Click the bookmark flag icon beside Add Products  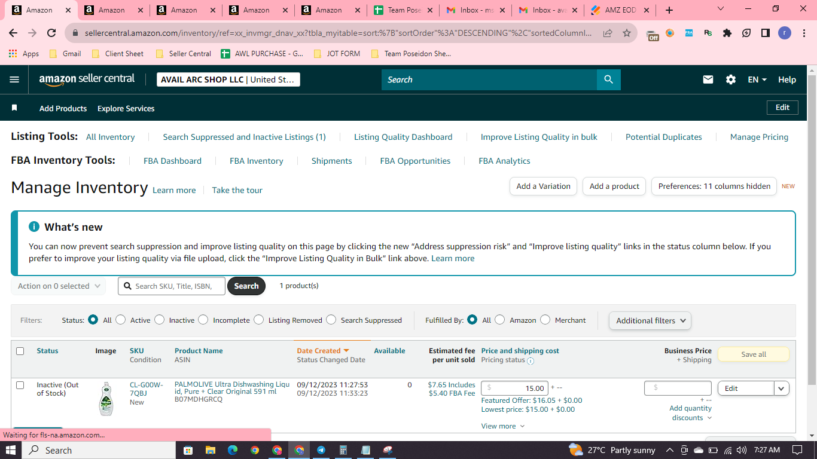[14, 108]
